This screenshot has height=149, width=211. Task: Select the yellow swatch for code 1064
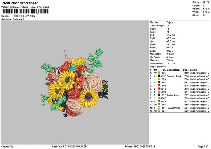(x=159, y=79)
